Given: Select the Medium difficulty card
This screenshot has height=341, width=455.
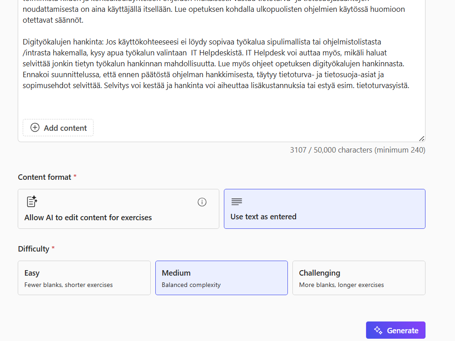Looking at the screenshot, I should click(221, 278).
